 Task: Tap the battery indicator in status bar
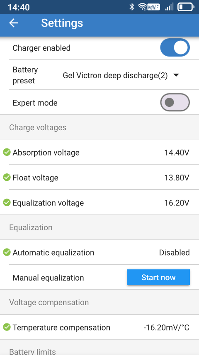click(x=186, y=7)
